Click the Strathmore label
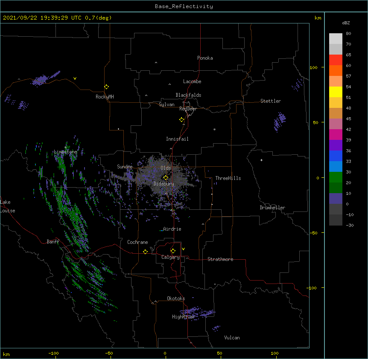This screenshot has width=368, height=359. (x=220, y=259)
